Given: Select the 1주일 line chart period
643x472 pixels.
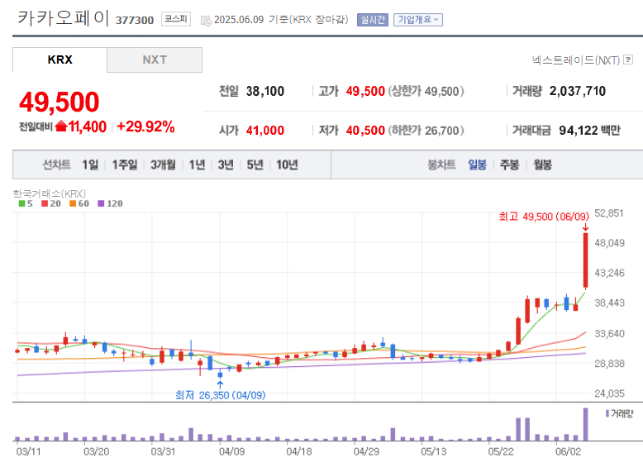Looking at the screenshot, I should point(125,164).
